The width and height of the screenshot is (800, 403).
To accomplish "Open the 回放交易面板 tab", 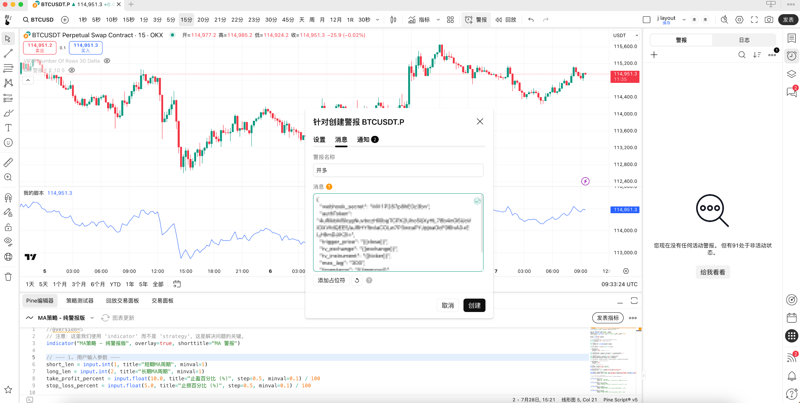I will click(x=123, y=301).
